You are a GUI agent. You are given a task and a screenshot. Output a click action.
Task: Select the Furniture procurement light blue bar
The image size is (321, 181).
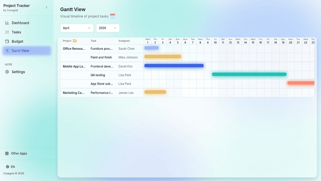click(x=151, y=48)
